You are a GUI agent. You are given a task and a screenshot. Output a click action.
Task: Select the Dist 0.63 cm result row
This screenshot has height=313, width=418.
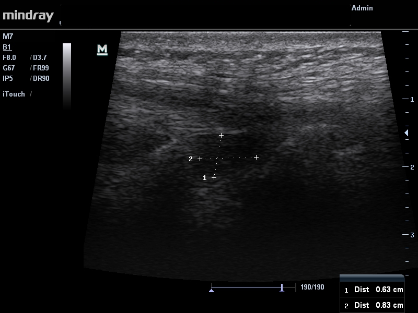pyautogui.click(x=373, y=290)
